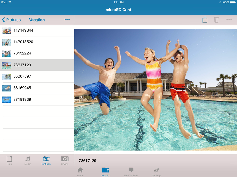Tap the thumbnail beside 142018520
Viewport: 237px width, 177px height.
point(6,42)
